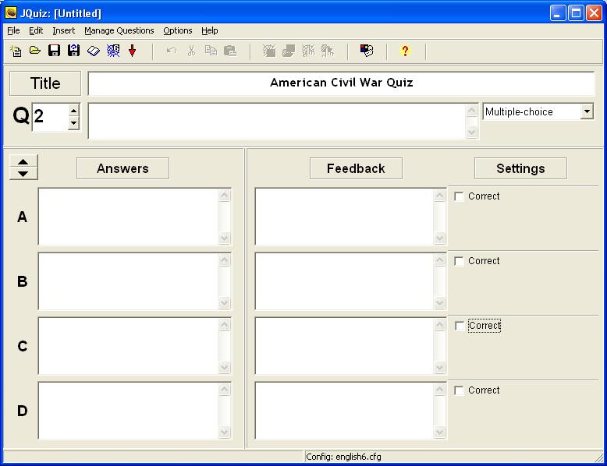Image resolution: width=607 pixels, height=466 pixels.
Task: Open Help with yellow question mark icon
Action: tap(405, 51)
